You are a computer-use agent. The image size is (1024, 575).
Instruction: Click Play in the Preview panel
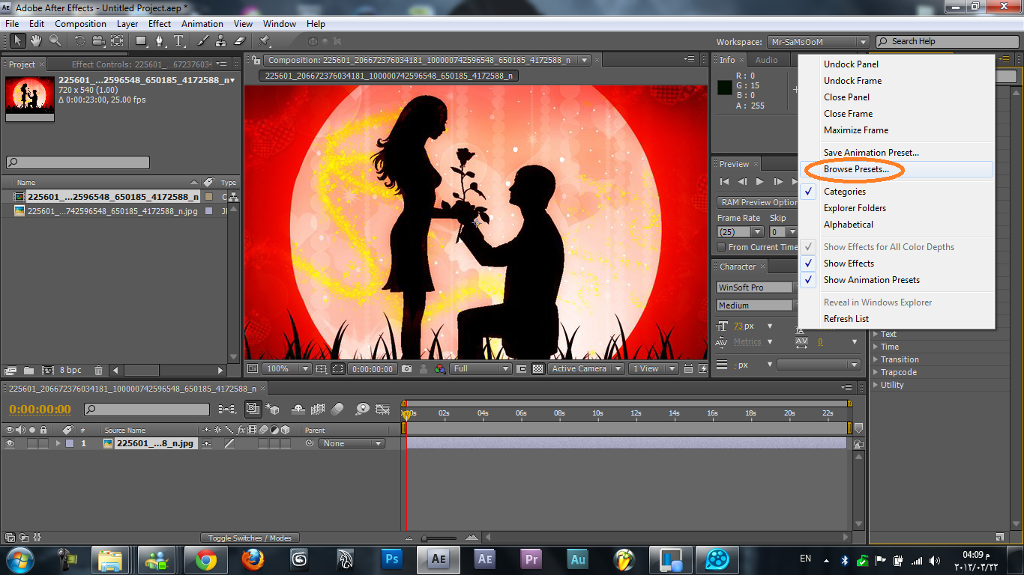pyautogui.click(x=759, y=181)
